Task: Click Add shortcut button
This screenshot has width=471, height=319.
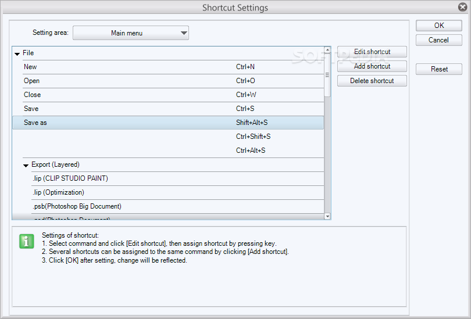Action: click(372, 66)
